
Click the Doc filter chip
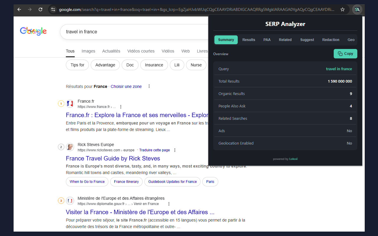(130, 65)
